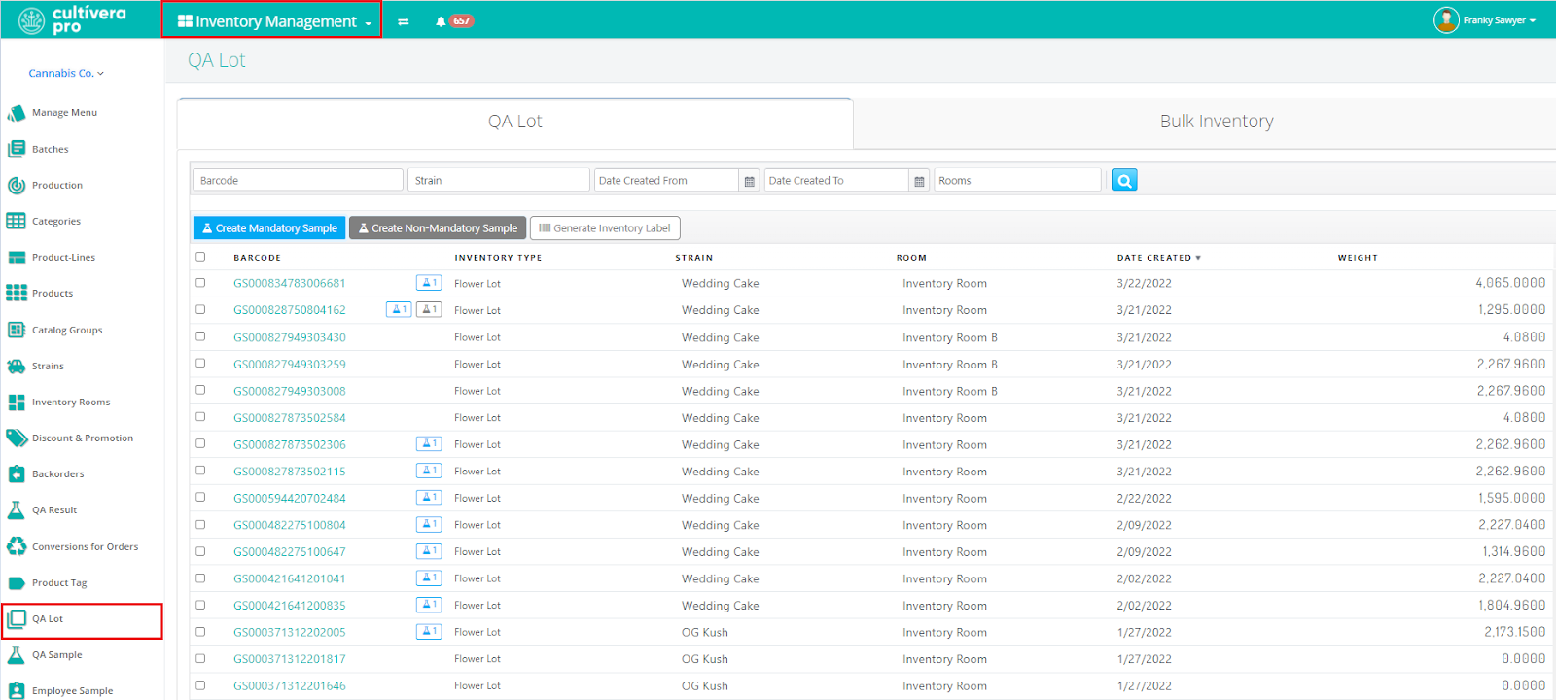Toggle the select-all checkbox in table header
Image resolution: width=1556 pixels, height=700 pixels.
pos(200,257)
